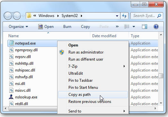Screen dimensions: 168x117
Task: Click the nslookup.exe file name
Action: click(x=26, y=97)
